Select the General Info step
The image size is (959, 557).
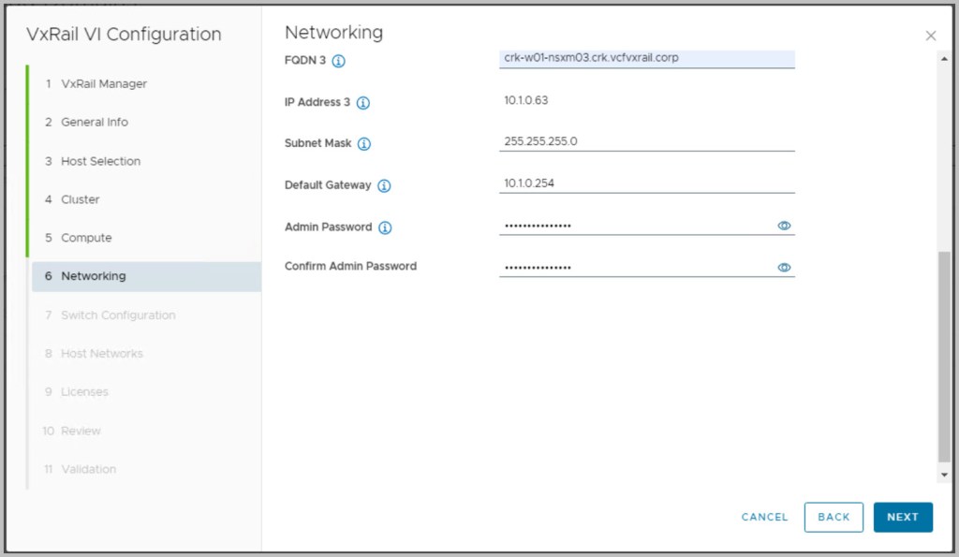tap(94, 122)
